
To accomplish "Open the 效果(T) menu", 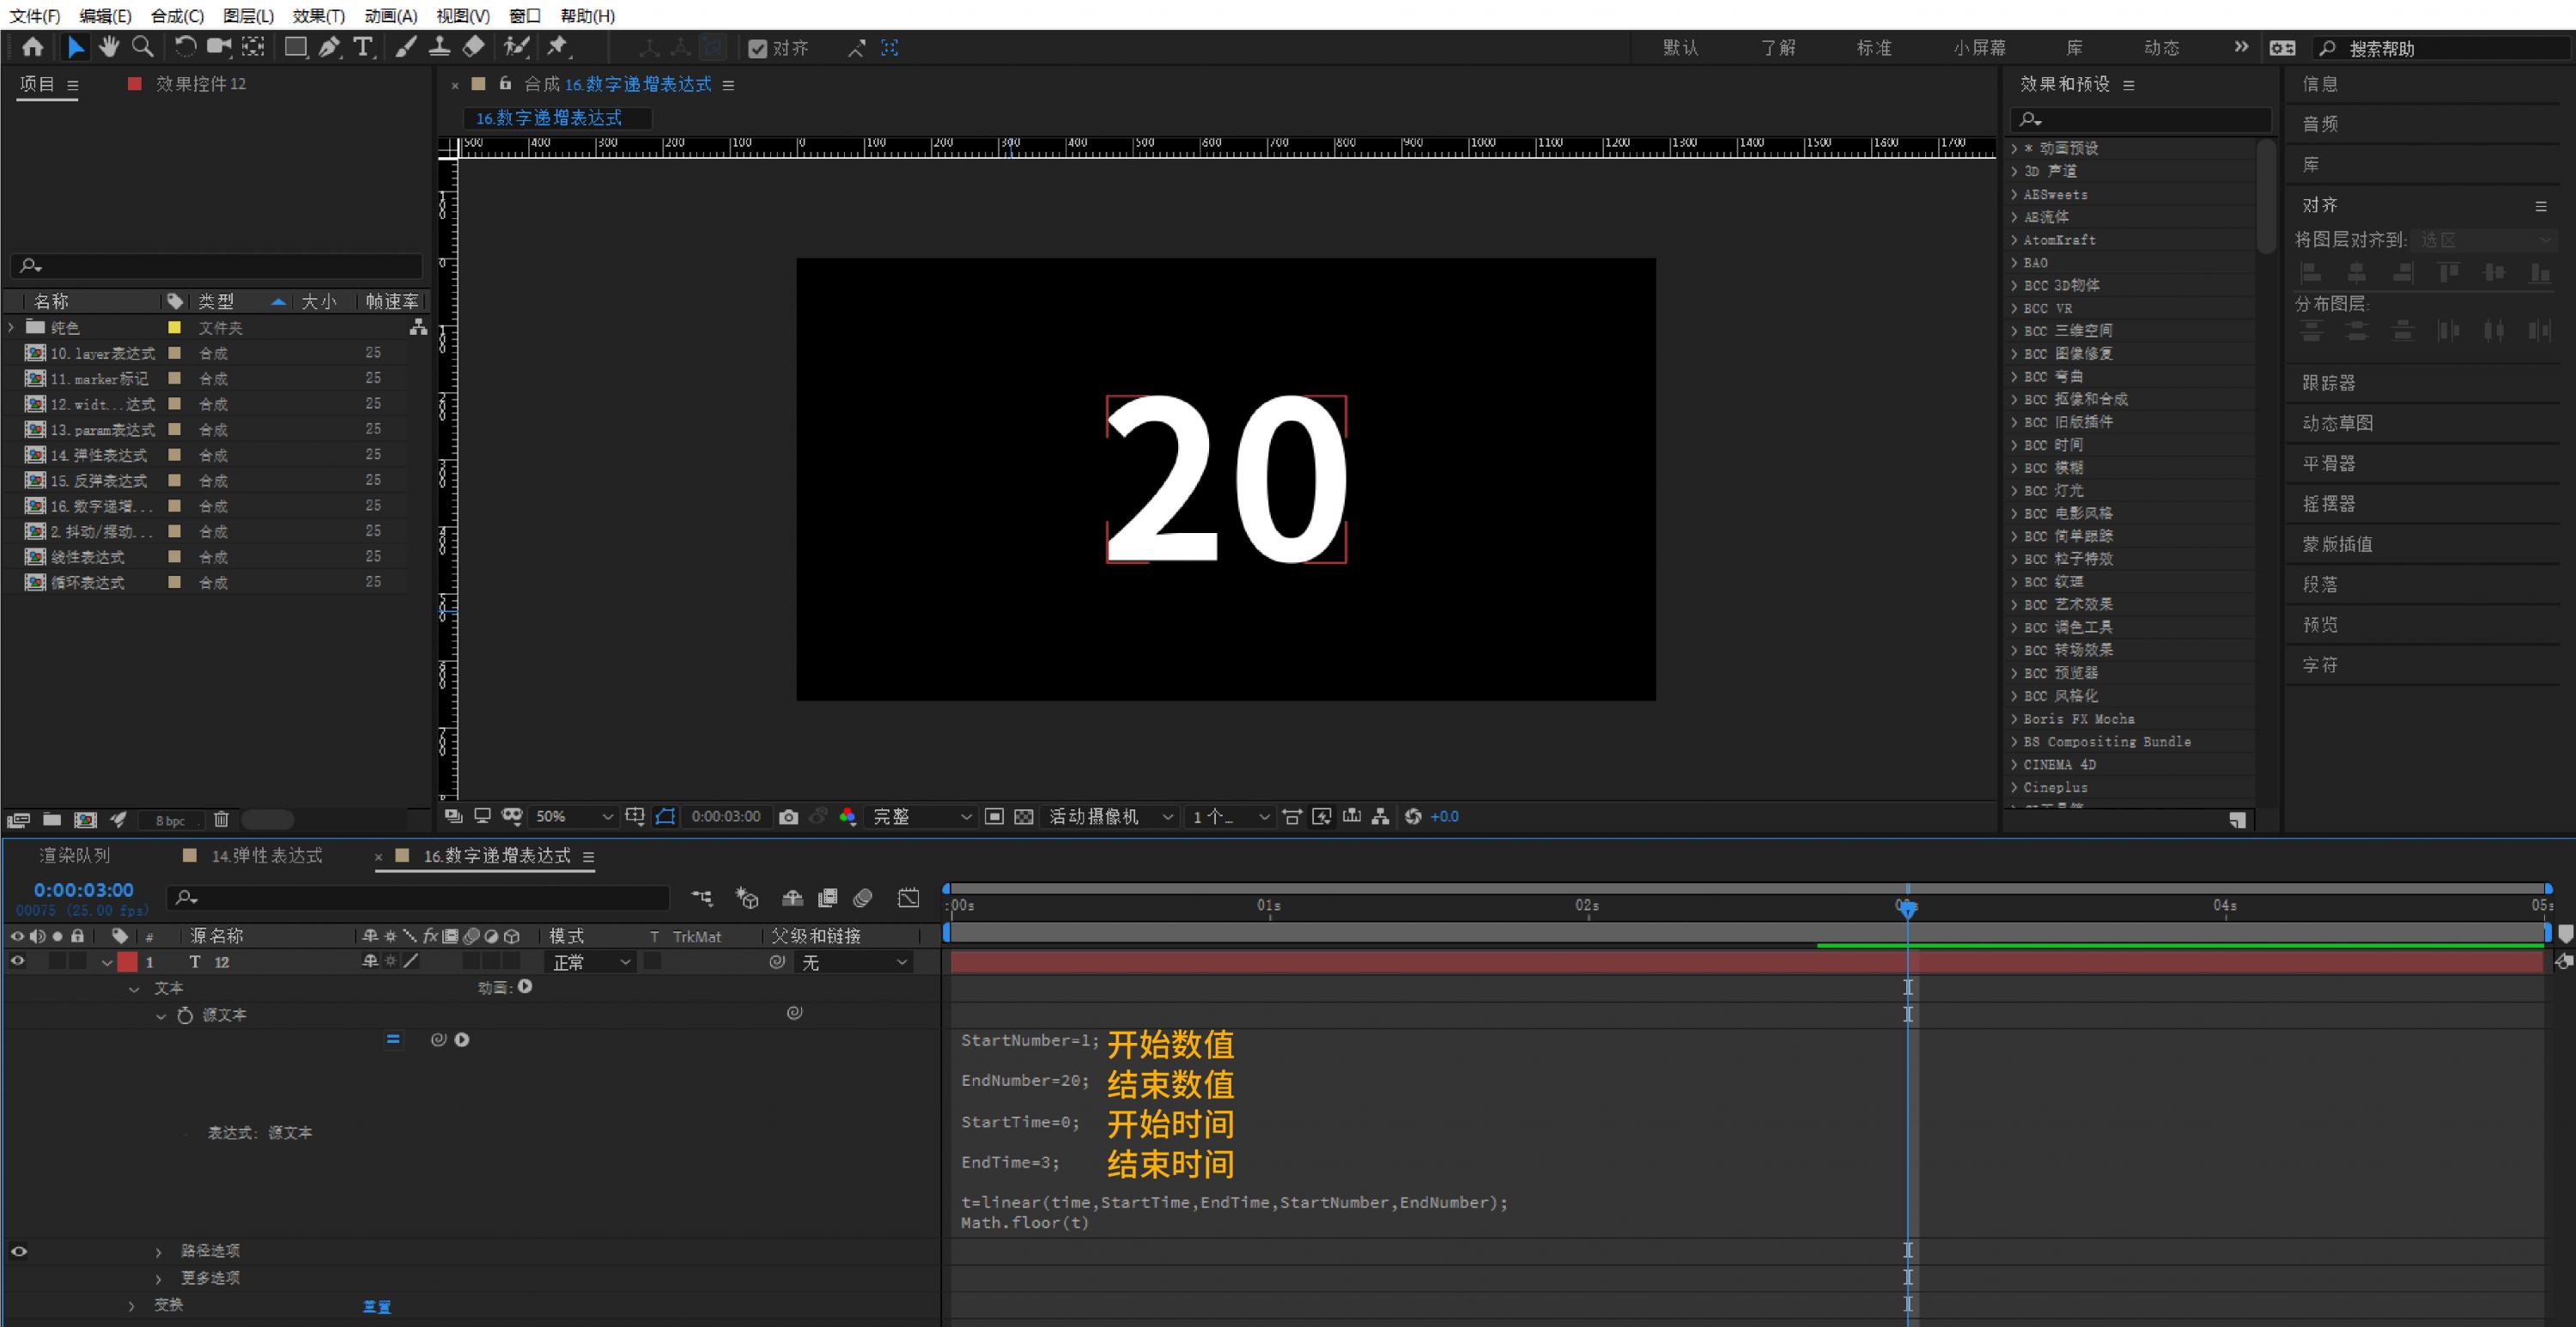I will (318, 16).
